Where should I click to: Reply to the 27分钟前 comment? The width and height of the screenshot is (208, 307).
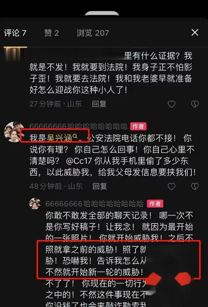[99, 104]
